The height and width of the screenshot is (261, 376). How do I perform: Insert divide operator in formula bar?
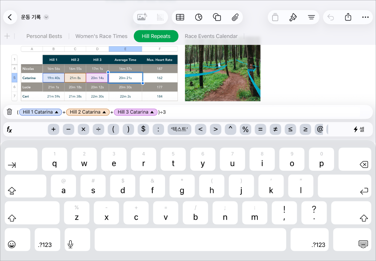coord(98,129)
